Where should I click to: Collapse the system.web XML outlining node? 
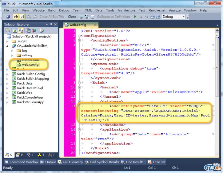[79, 64]
